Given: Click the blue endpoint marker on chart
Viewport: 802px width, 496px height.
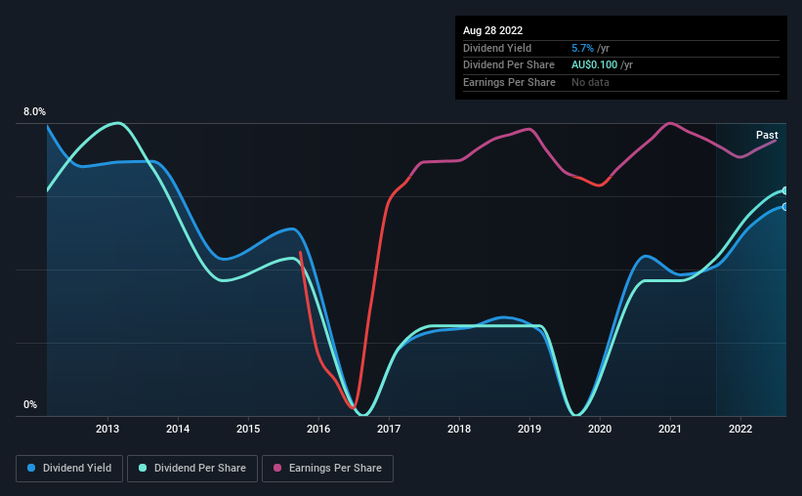Looking at the screenshot, I should (x=784, y=207).
